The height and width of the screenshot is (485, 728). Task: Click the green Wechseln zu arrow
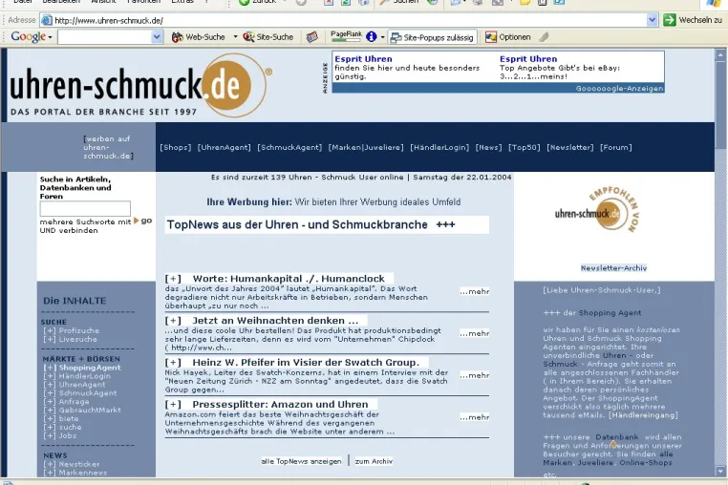[x=669, y=20]
